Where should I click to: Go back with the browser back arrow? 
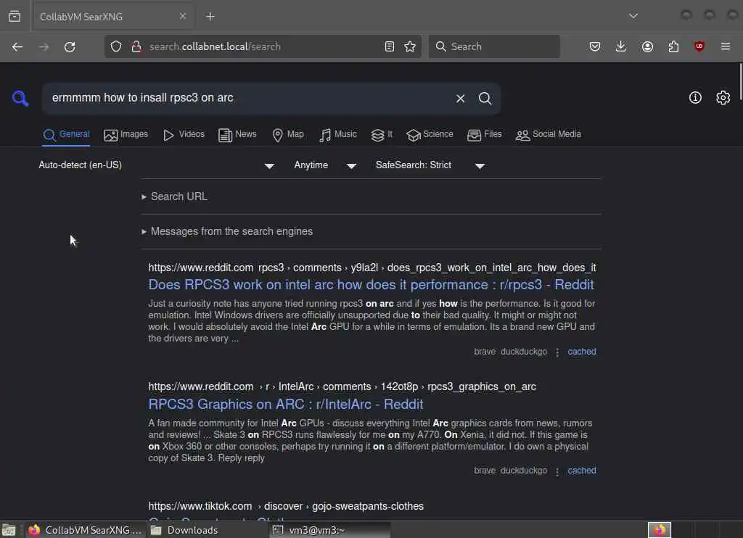tap(17, 46)
